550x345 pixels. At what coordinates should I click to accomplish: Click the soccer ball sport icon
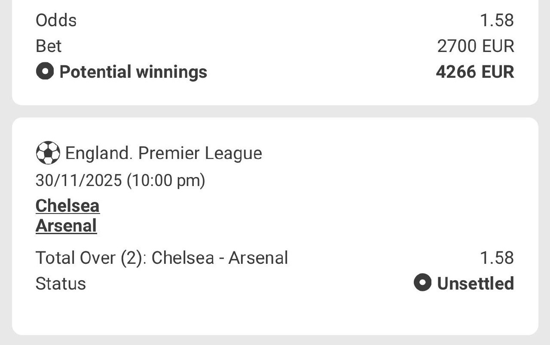48,153
